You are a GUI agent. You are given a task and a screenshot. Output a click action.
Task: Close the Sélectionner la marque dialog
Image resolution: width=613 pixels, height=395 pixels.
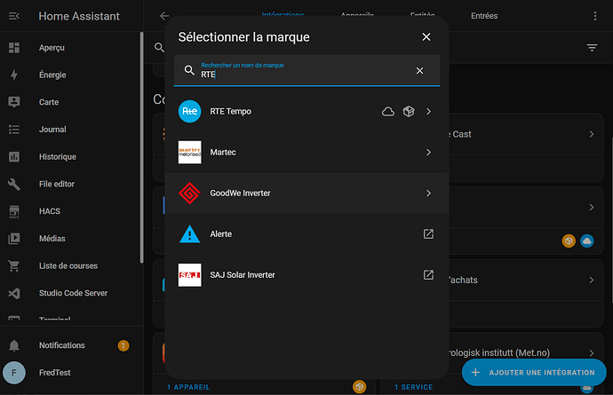pyautogui.click(x=426, y=36)
